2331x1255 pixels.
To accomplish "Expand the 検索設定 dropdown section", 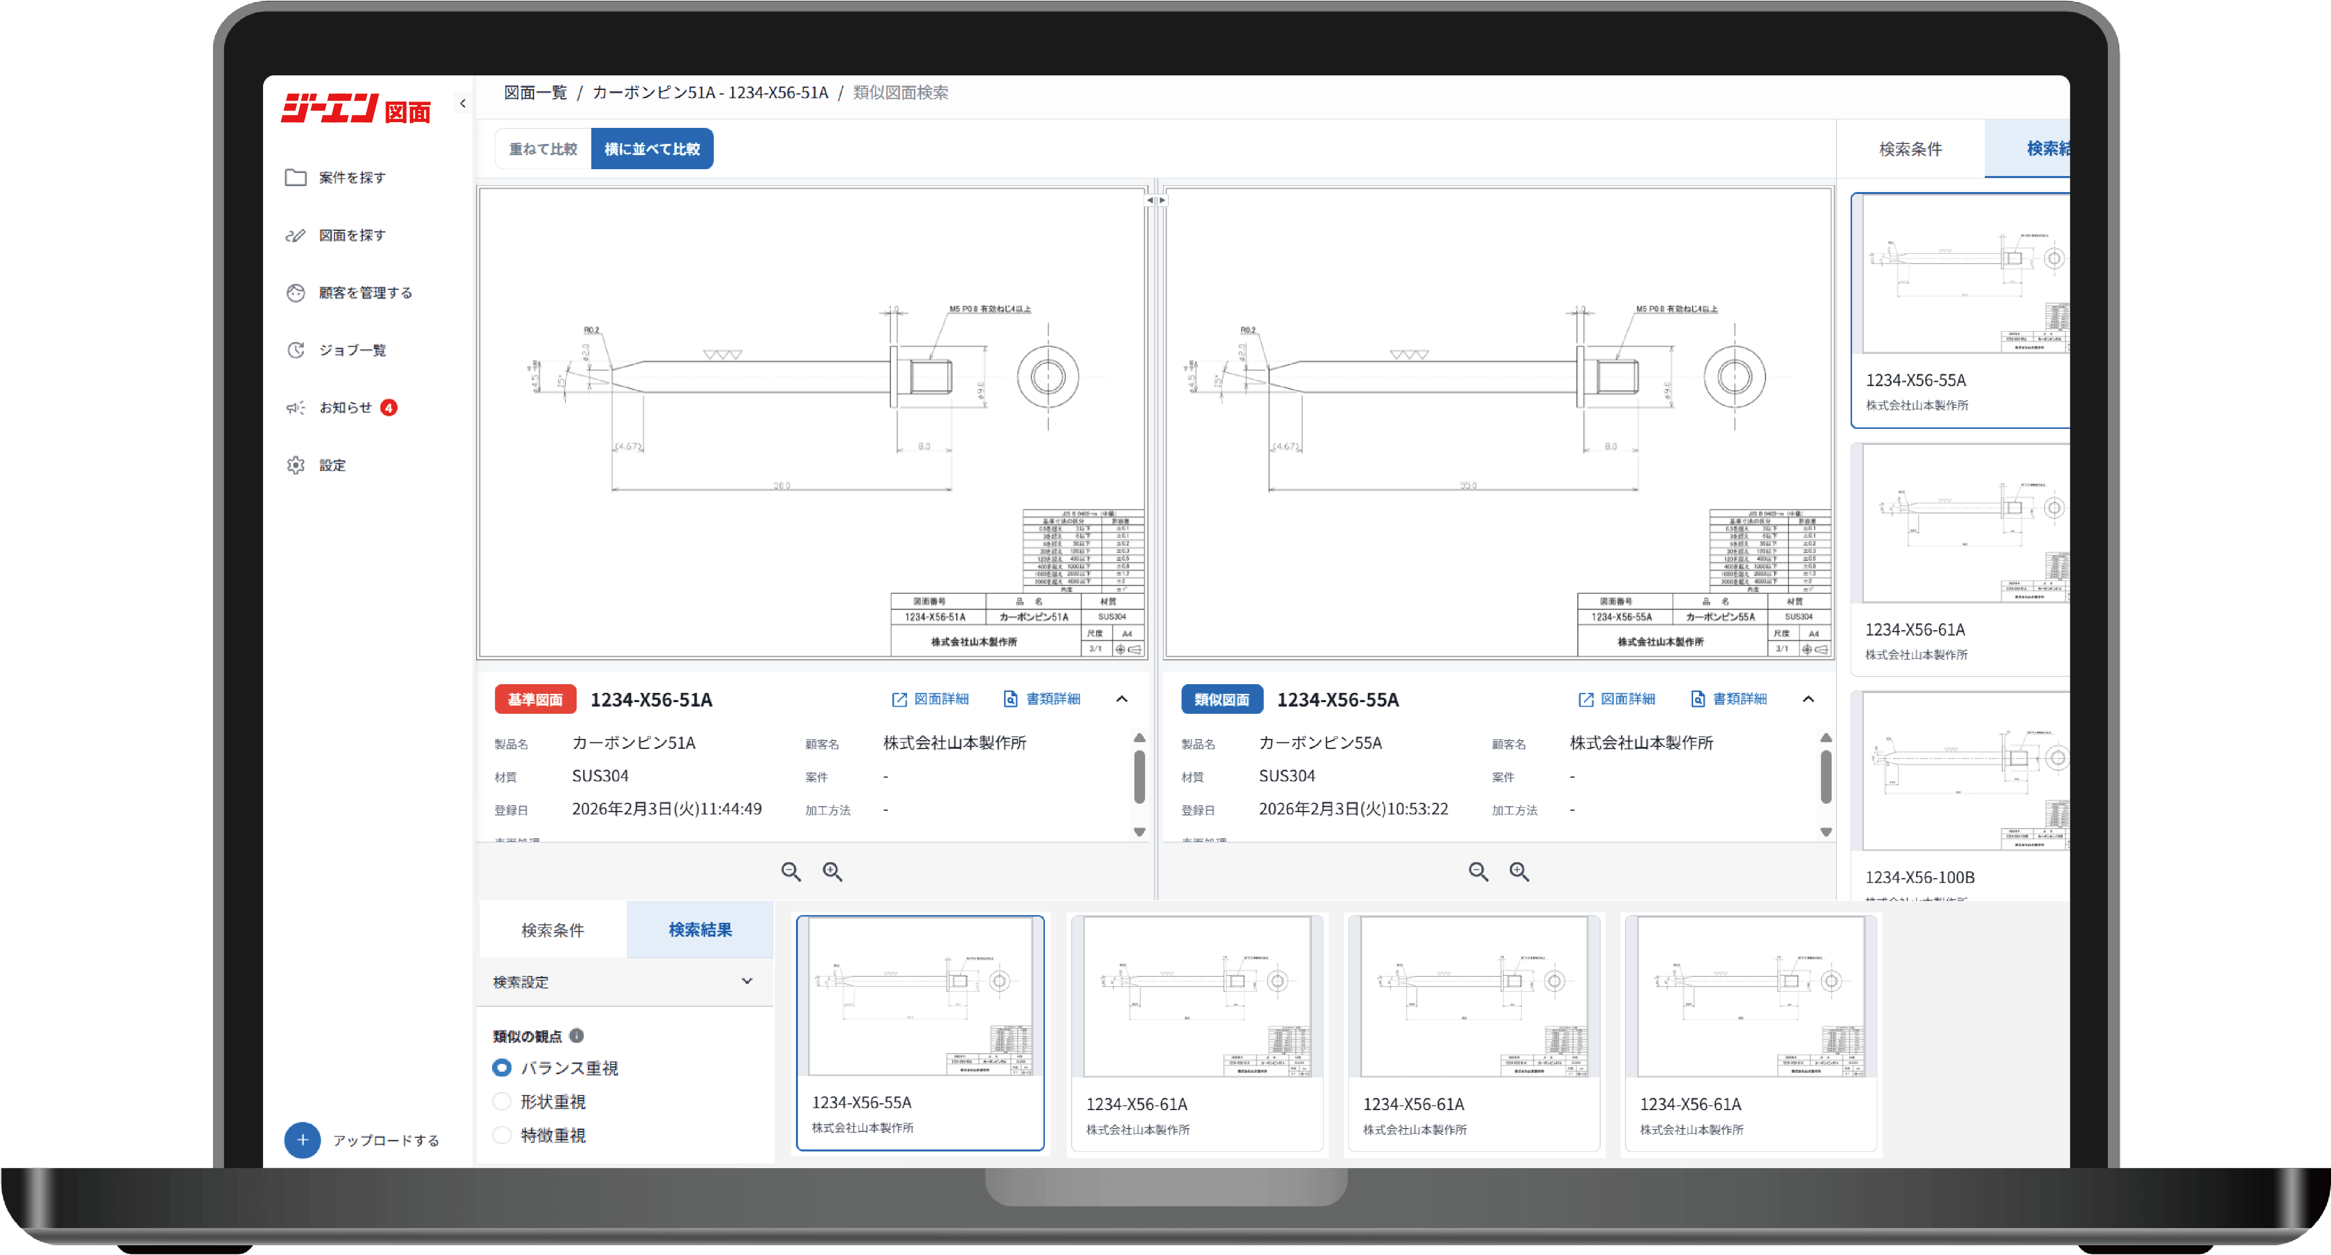I will 746,982.
